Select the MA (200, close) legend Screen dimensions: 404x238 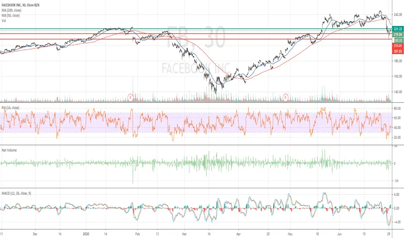[x=11, y=10]
